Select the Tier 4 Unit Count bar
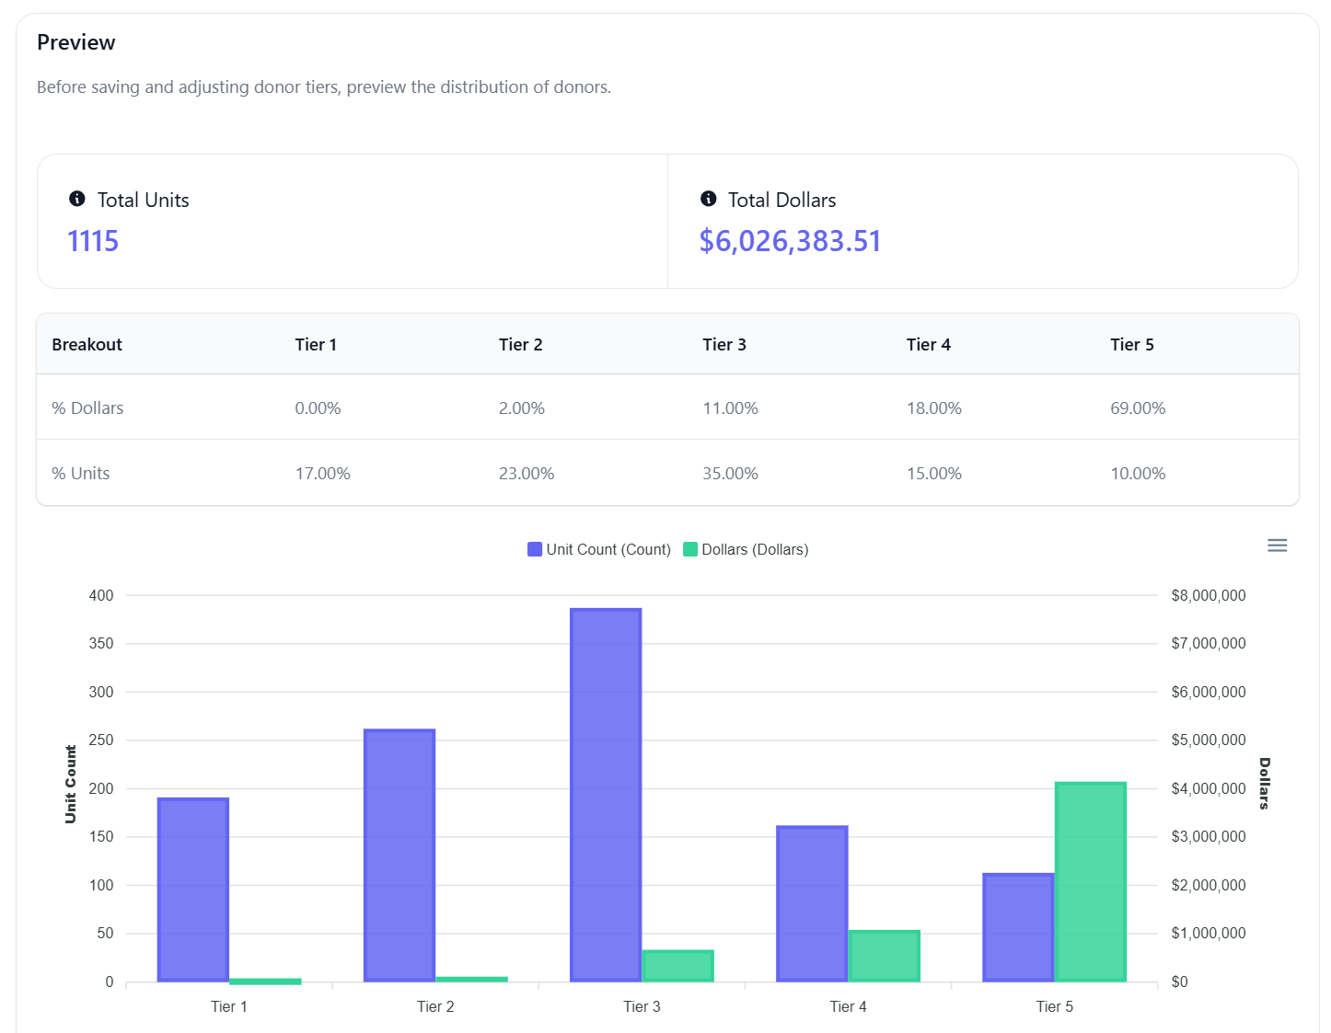Image resolution: width=1331 pixels, height=1033 pixels. click(812, 903)
